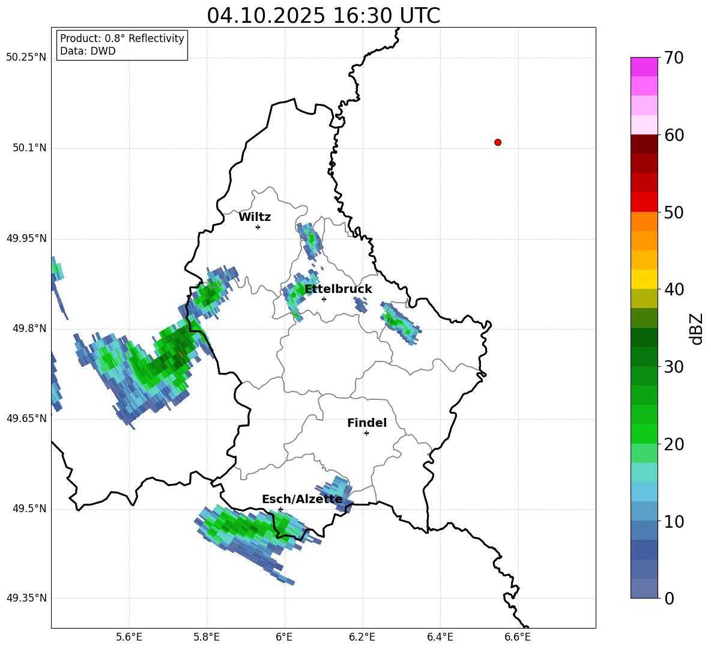Click the 50 colorbar tick label

[x=674, y=213]
